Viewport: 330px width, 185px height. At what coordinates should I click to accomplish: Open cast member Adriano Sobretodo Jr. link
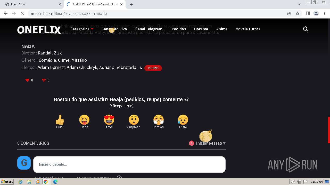pyautogui.click(x=121, y=67)
